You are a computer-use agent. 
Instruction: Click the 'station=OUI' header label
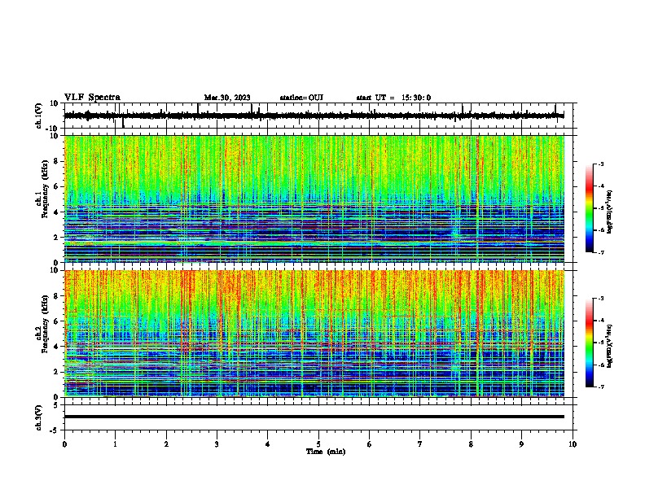(301, 98)
